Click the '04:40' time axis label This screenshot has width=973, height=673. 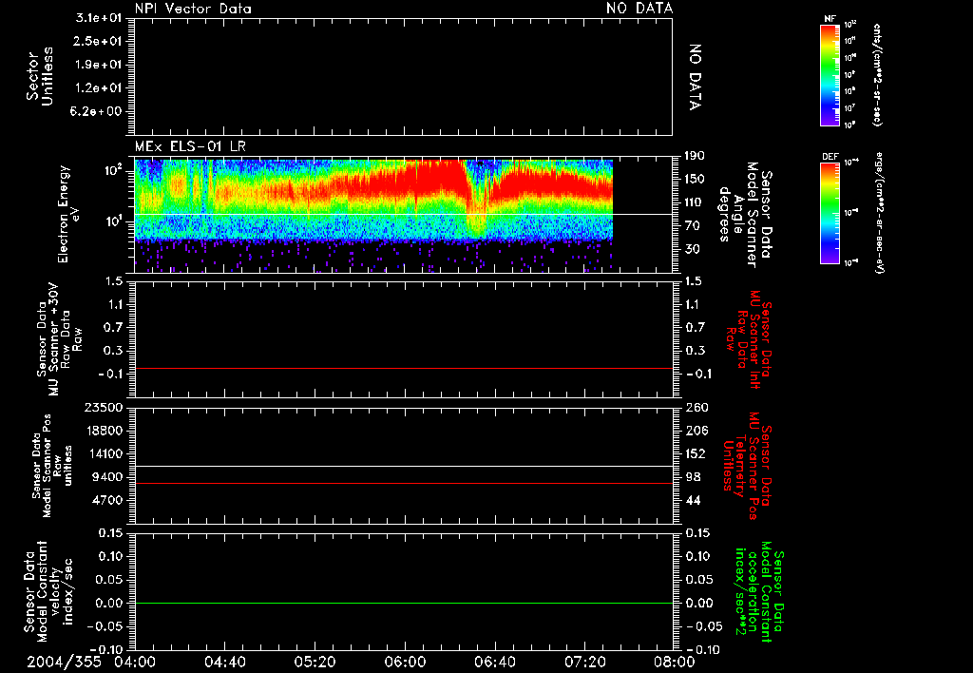tap(224, 662)
